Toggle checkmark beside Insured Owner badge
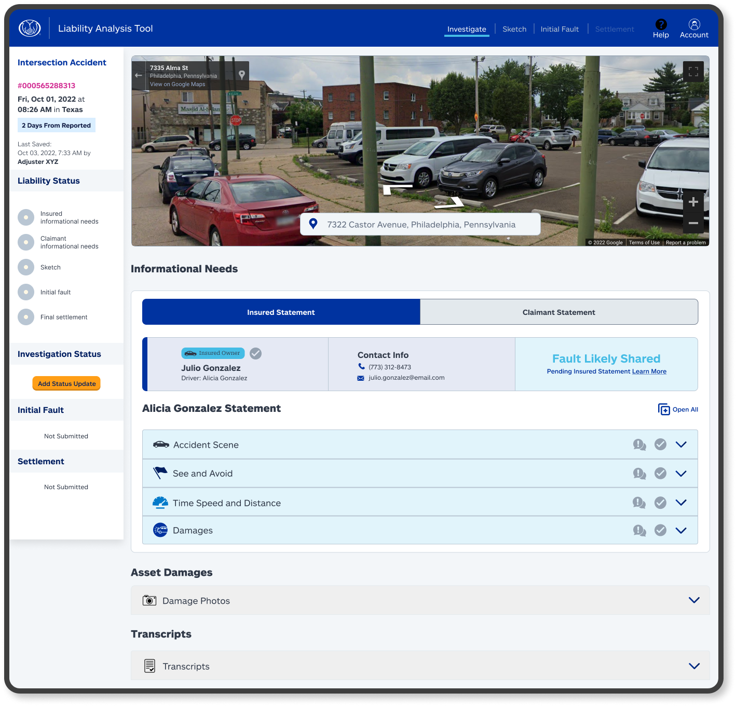 [255, 353]
